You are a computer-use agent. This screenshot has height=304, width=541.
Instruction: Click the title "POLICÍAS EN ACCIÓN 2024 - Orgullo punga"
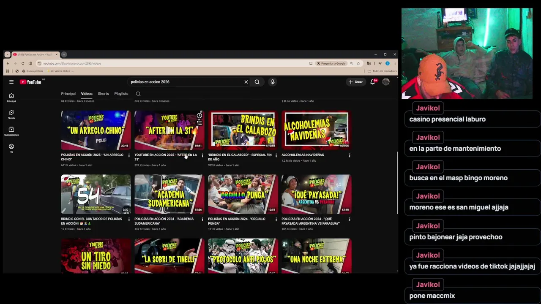pos(237,221)
